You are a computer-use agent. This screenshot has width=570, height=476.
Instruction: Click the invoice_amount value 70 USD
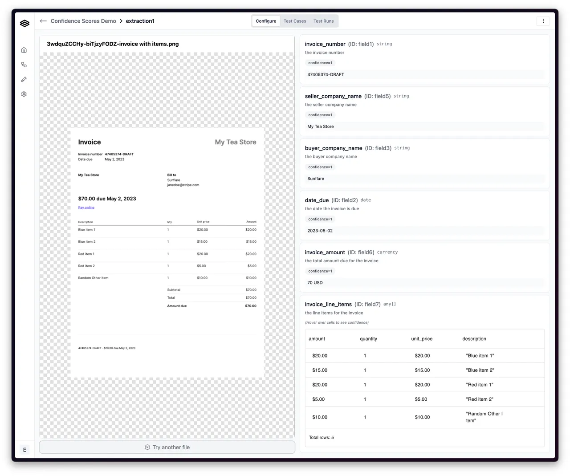pos(425,283)
